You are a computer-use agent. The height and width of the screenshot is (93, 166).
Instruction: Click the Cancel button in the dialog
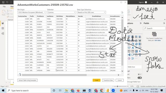pos(120,80)
